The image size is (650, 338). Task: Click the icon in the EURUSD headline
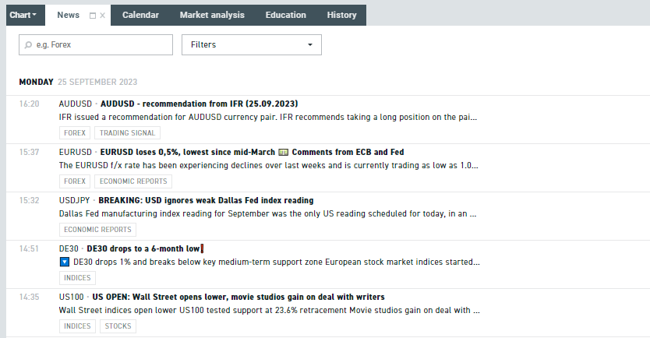tap(283, 152)
